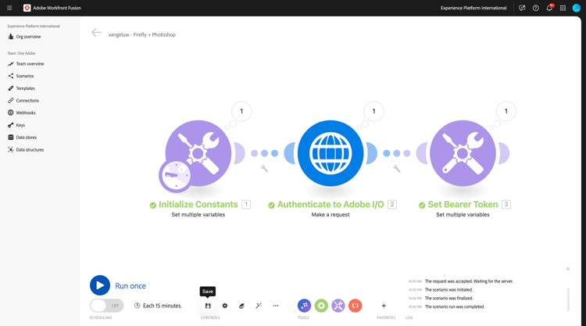Toggle the scheduling switch on
The width and height of the screenshot is (586, 326).
coord(107,306)
